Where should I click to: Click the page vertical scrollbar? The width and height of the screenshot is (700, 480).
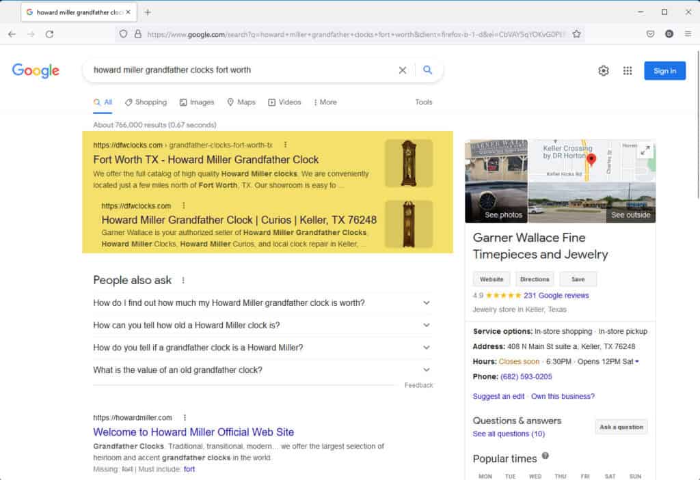coord(698,125)
